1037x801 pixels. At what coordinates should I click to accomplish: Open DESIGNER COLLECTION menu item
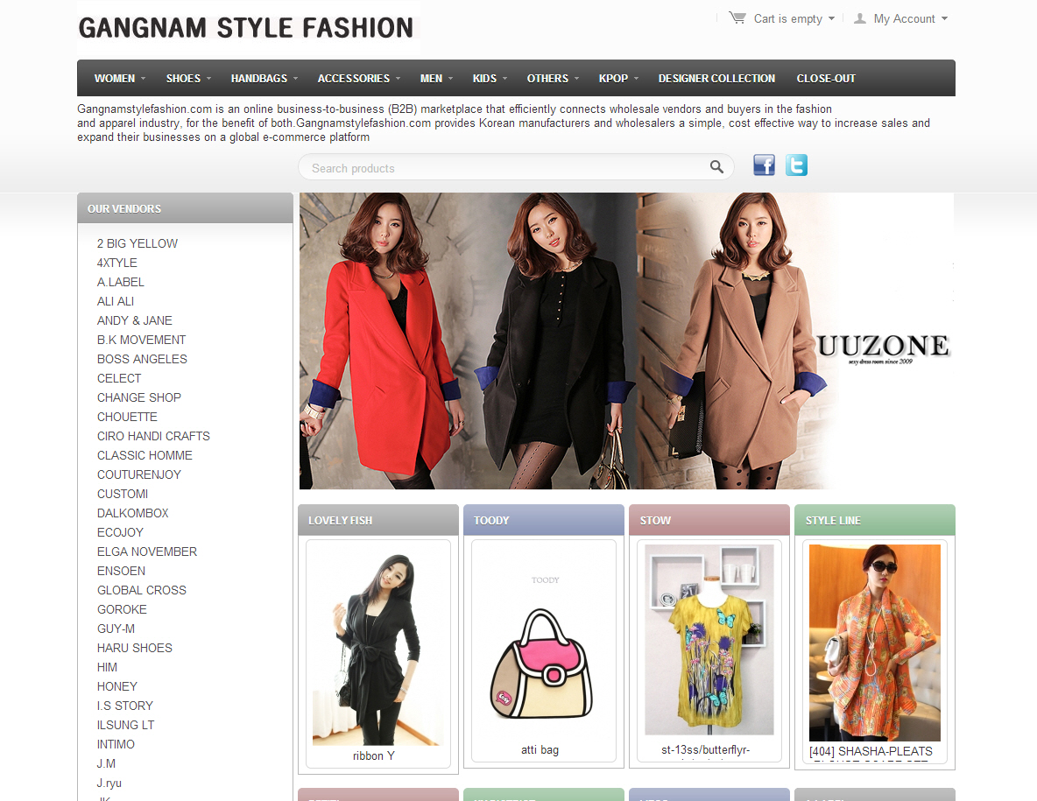[x=716, y=78]
